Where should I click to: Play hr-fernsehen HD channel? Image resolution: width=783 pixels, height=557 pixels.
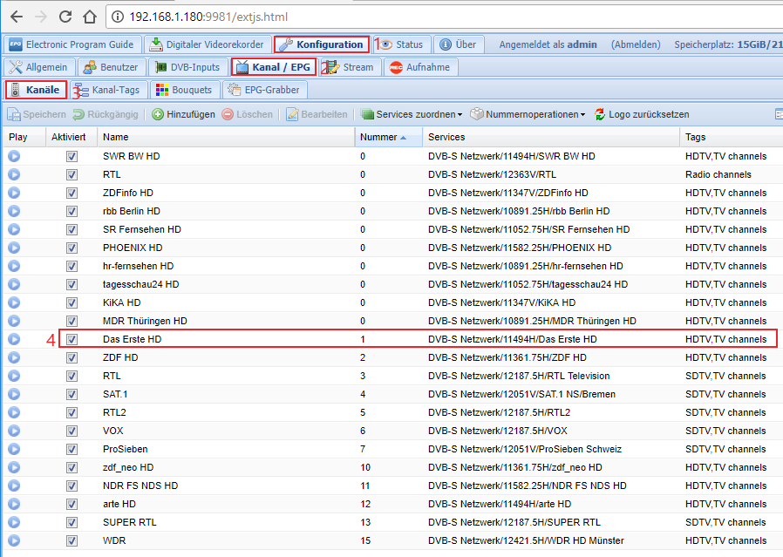pyautogui.click(x=14, y=266)
